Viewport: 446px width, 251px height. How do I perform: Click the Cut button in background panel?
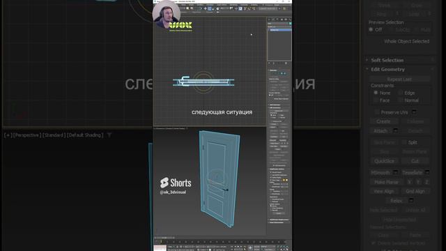click(415, 161)
